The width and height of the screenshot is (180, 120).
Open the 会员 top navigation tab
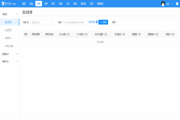pyautogui.click(x=68, y=4)
